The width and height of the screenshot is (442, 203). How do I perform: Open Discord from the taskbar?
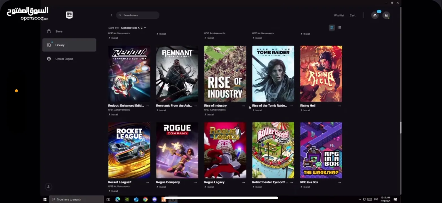(154, 199)
